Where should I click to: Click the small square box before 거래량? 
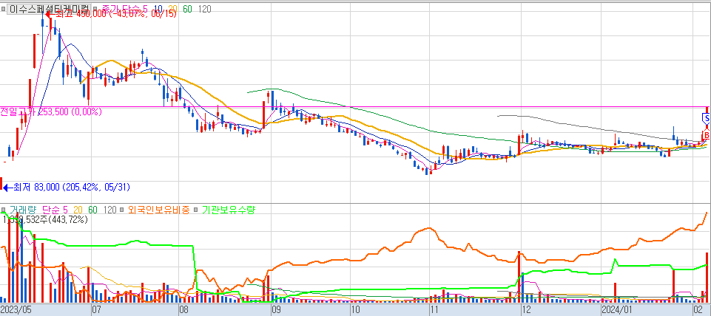point(3,210)
